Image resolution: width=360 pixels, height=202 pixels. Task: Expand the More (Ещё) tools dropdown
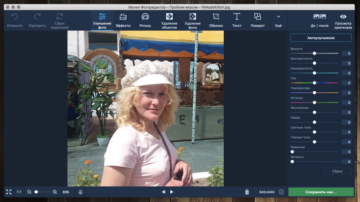pyautogui.click(x=278, y=20)
